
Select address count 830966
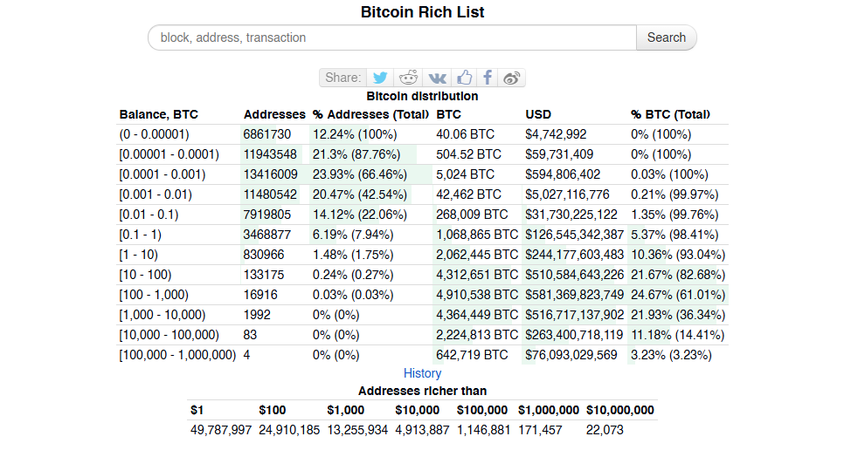coord(264,255)
